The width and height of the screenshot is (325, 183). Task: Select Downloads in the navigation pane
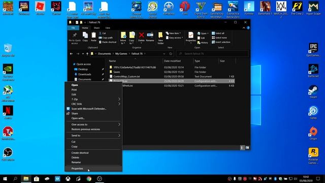tap(85, 74)
